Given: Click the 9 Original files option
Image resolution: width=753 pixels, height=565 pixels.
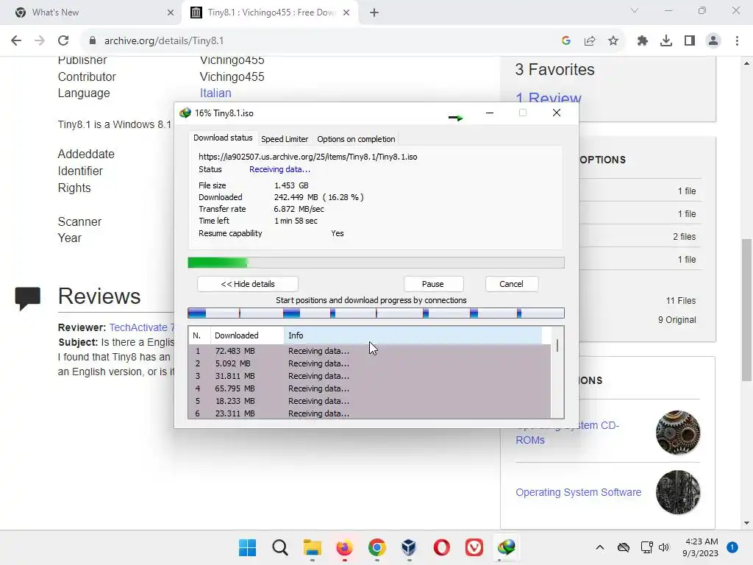Looking at the screenshot, I should [677, 320].
